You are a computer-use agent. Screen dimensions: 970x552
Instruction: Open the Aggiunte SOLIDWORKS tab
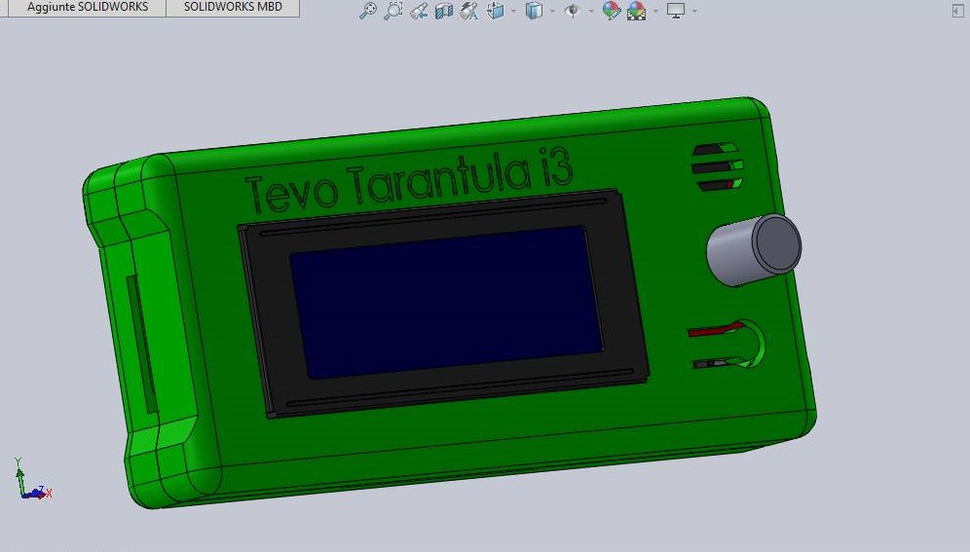[x=88, y=8]
